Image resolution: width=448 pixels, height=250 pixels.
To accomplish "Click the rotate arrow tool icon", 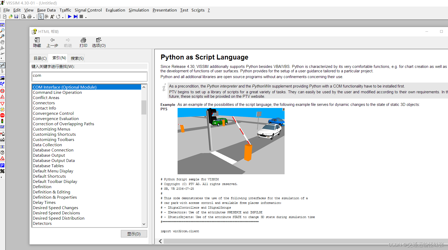I will pos(58,17).
